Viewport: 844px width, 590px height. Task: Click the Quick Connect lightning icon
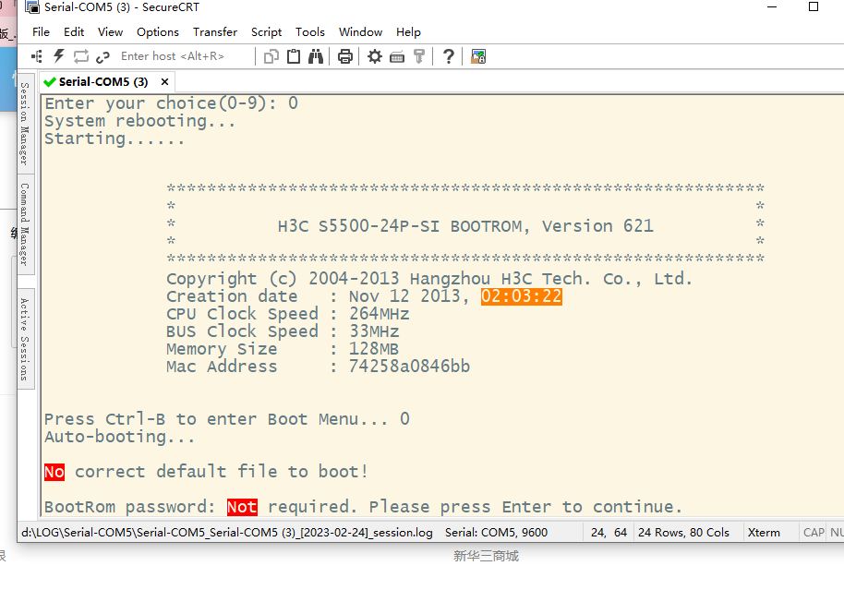click(59, 56)
